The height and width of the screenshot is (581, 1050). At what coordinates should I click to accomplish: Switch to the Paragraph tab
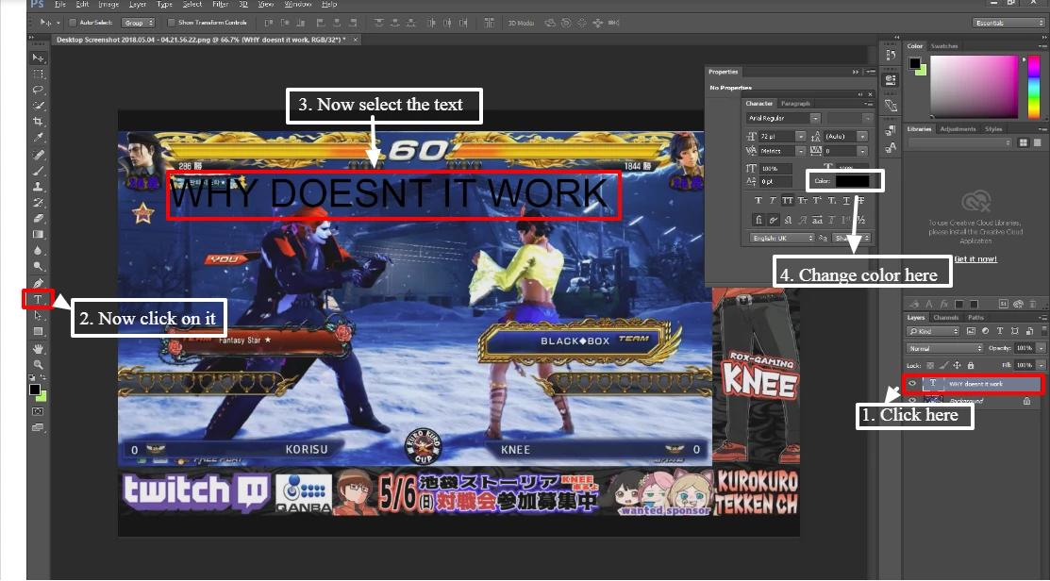(x=795, y=104)
